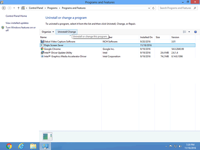Click the search magnifier icon

pyautogui.click(x=195, y=8)
